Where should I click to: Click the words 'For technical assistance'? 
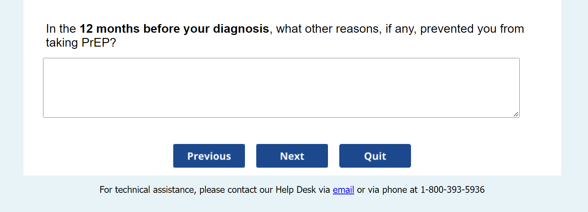[147, 190]
